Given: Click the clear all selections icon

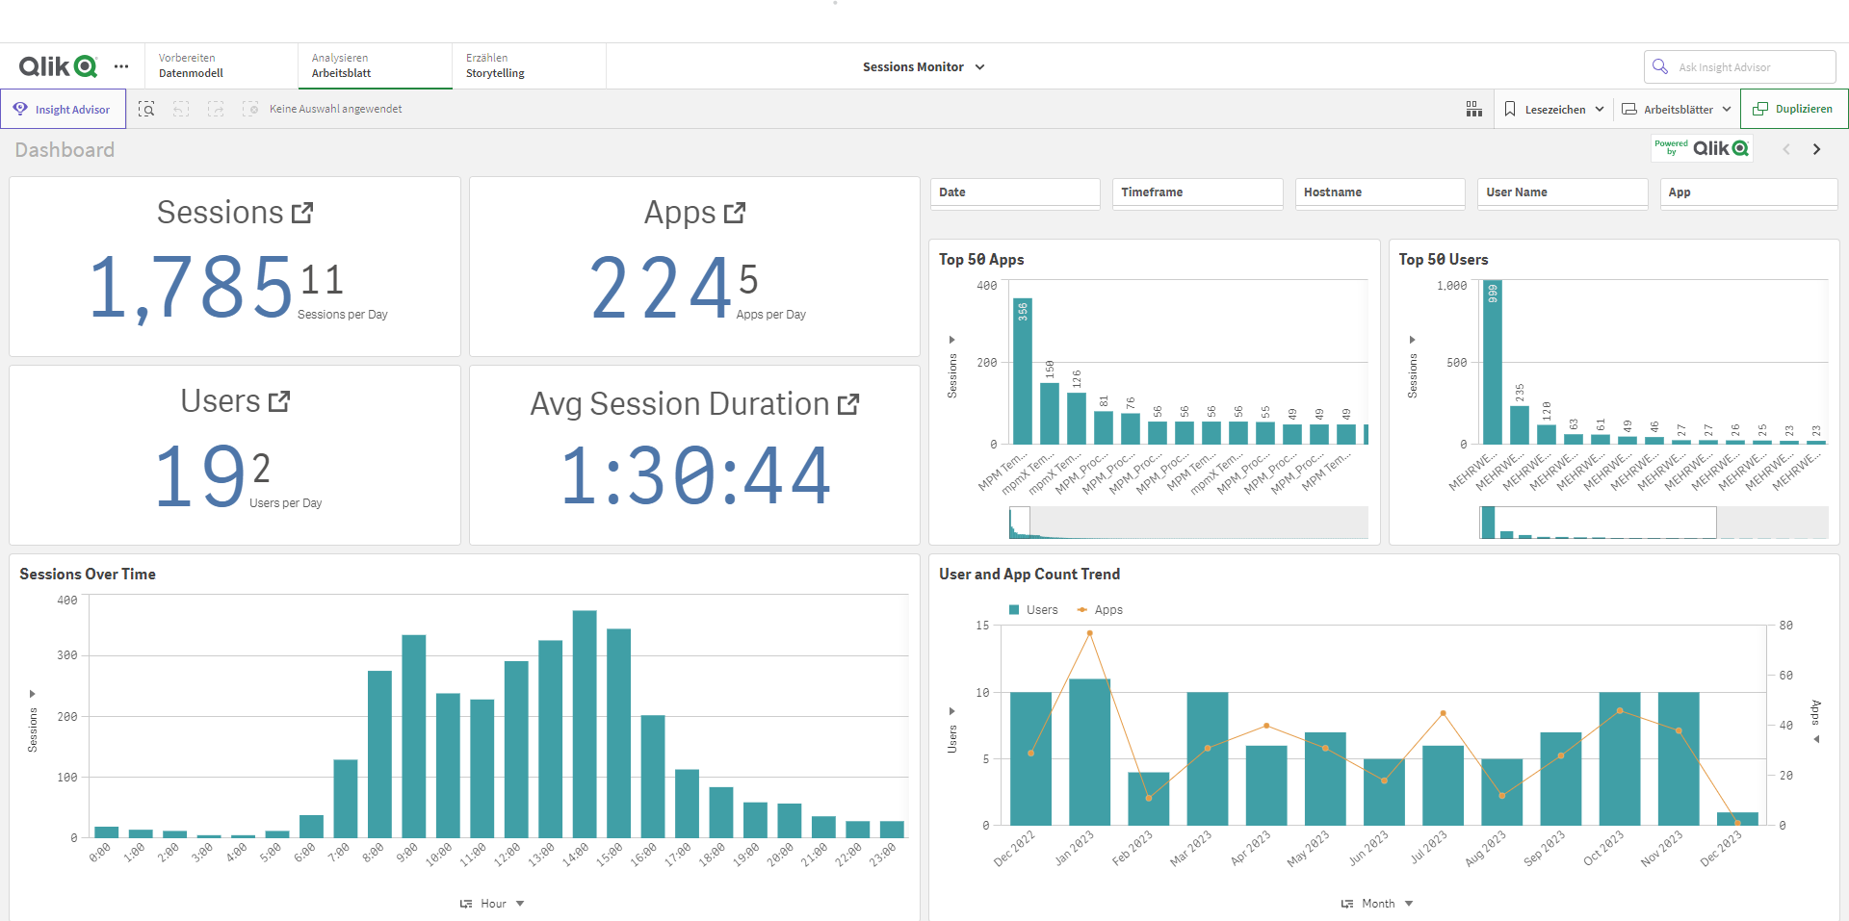Looking at the screenshot, I should point(250,110).
